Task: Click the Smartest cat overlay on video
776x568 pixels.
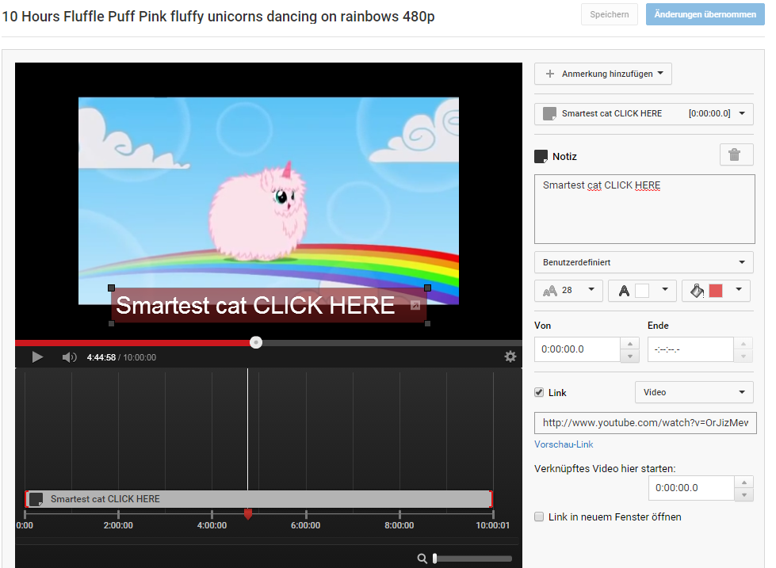Action: (269, 305)
